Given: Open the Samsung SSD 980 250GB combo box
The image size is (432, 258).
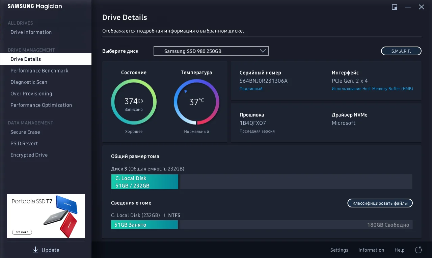Looking at the screenshot, I should [211, 51].
